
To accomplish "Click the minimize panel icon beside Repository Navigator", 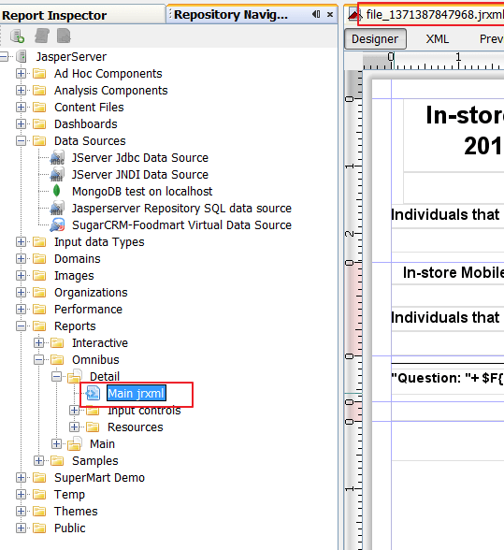I will 316,14.
